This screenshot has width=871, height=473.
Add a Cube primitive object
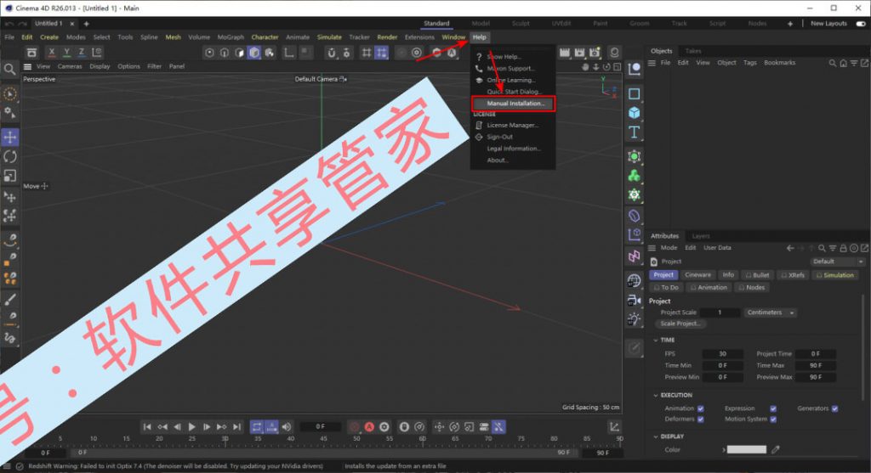[634, 113]
